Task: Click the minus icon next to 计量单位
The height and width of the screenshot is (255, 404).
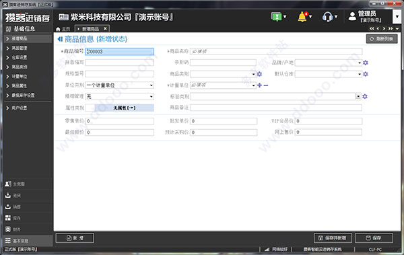Action: [x=266, y=85]
